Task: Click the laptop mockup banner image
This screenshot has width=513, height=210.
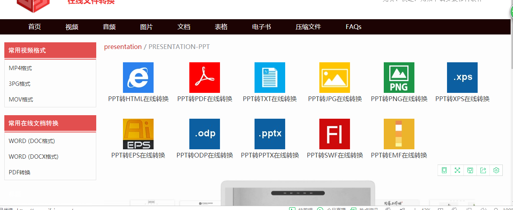Action: tap(298, 193)
